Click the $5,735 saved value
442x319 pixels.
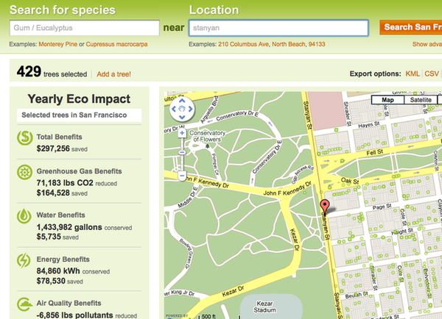57,237
